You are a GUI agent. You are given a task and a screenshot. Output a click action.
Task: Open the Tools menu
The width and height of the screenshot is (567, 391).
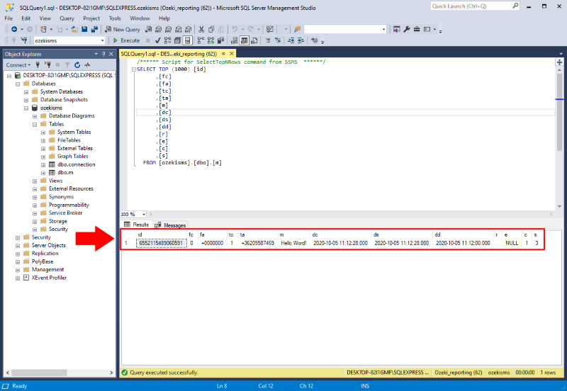click(115, 18)
